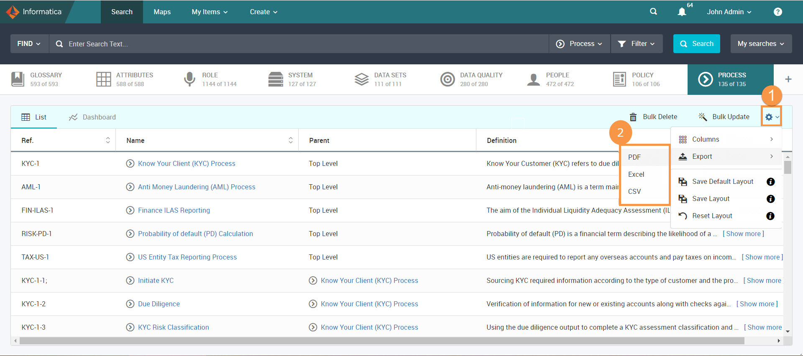
Task: Switch to the Search tab
Action: [122, 12]
